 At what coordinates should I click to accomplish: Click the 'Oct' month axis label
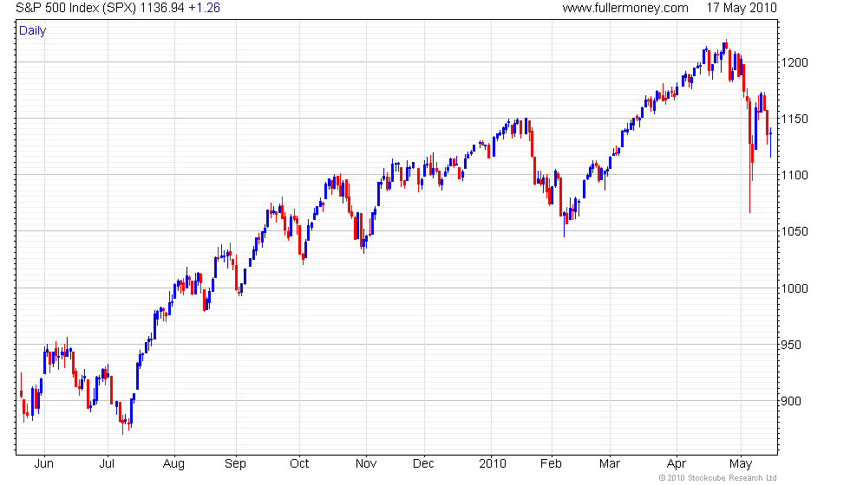tap(299, 464)
